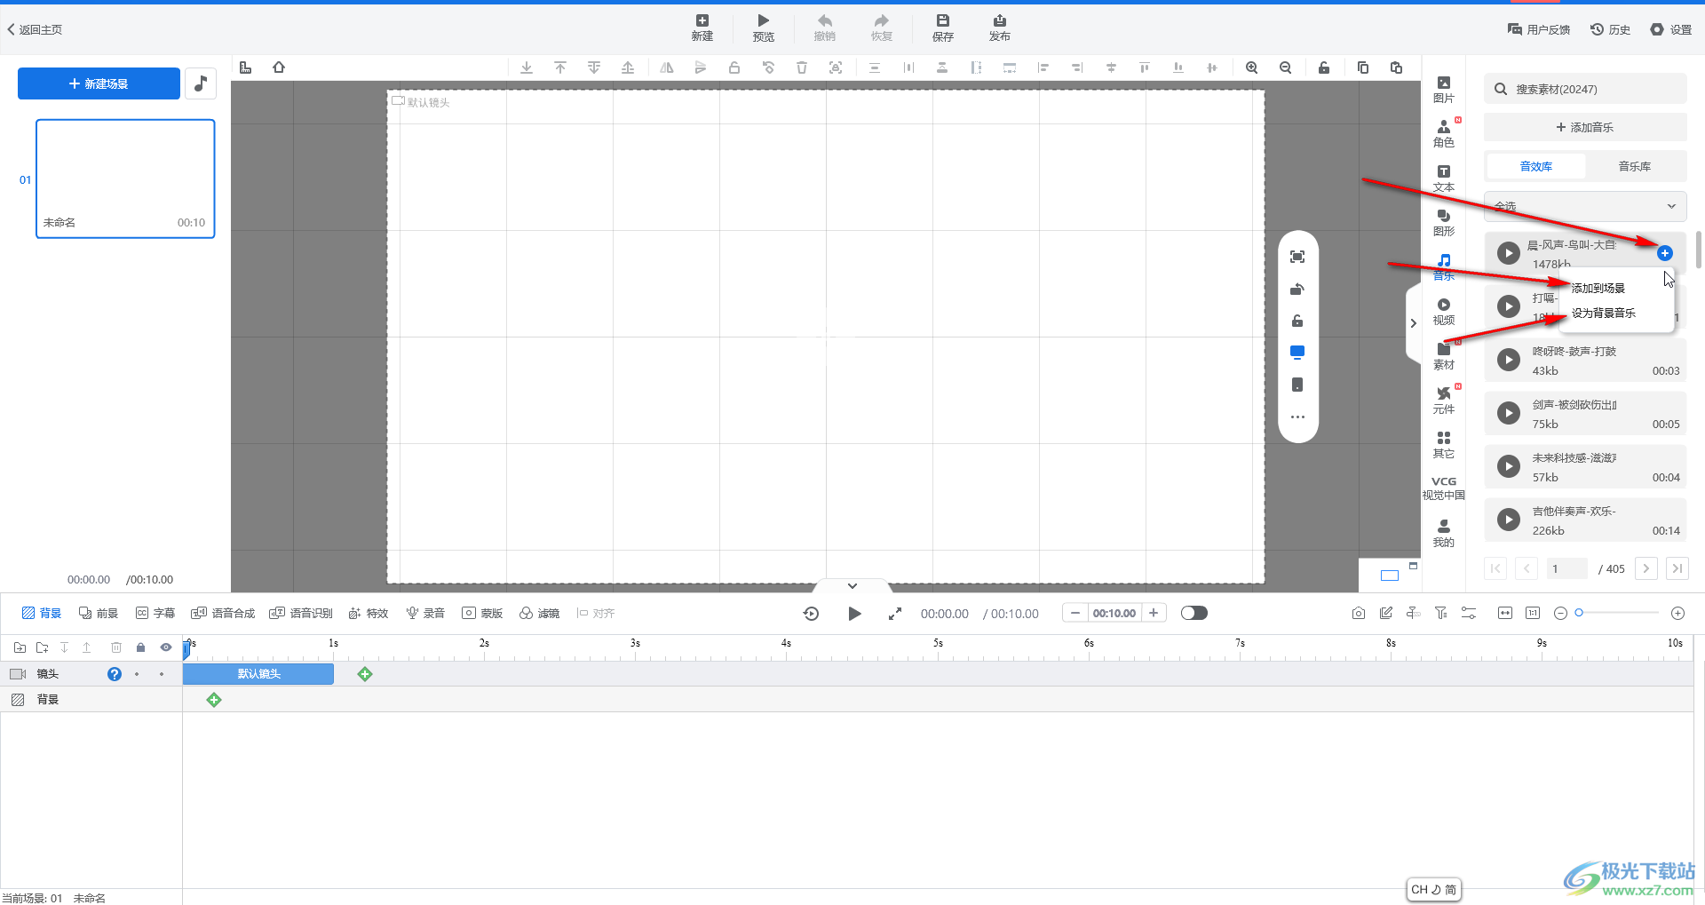1705x905 pixels.
Task: Select scene 01 thumbnail 未命名
Action: click(125, 179)
